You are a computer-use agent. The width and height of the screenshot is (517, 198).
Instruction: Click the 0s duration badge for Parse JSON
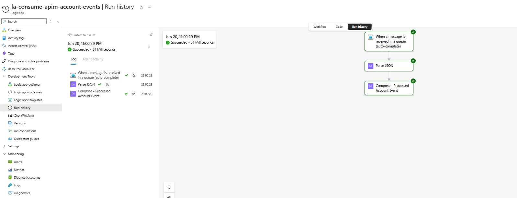[x=107, y=85]
